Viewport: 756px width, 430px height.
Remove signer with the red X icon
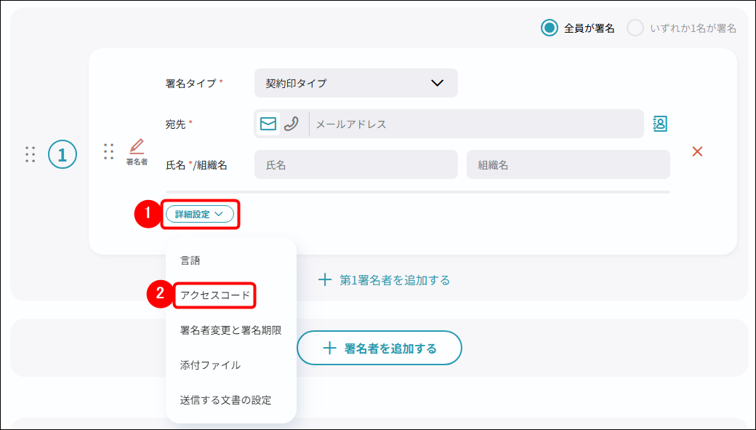[697, 151]
